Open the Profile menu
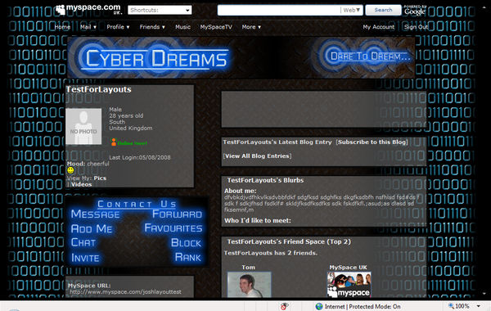 click(118, 27)
